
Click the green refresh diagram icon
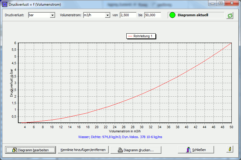coord(230,16)
